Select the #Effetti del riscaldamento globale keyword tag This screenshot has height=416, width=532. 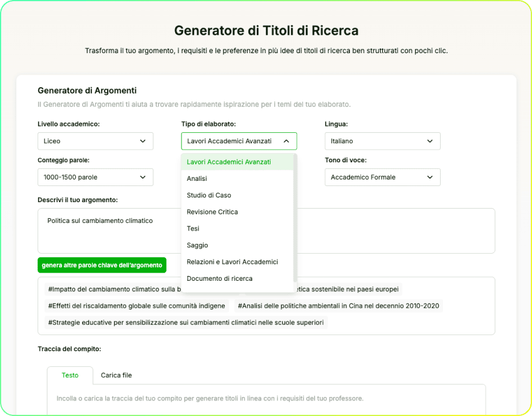pos(136,306)
